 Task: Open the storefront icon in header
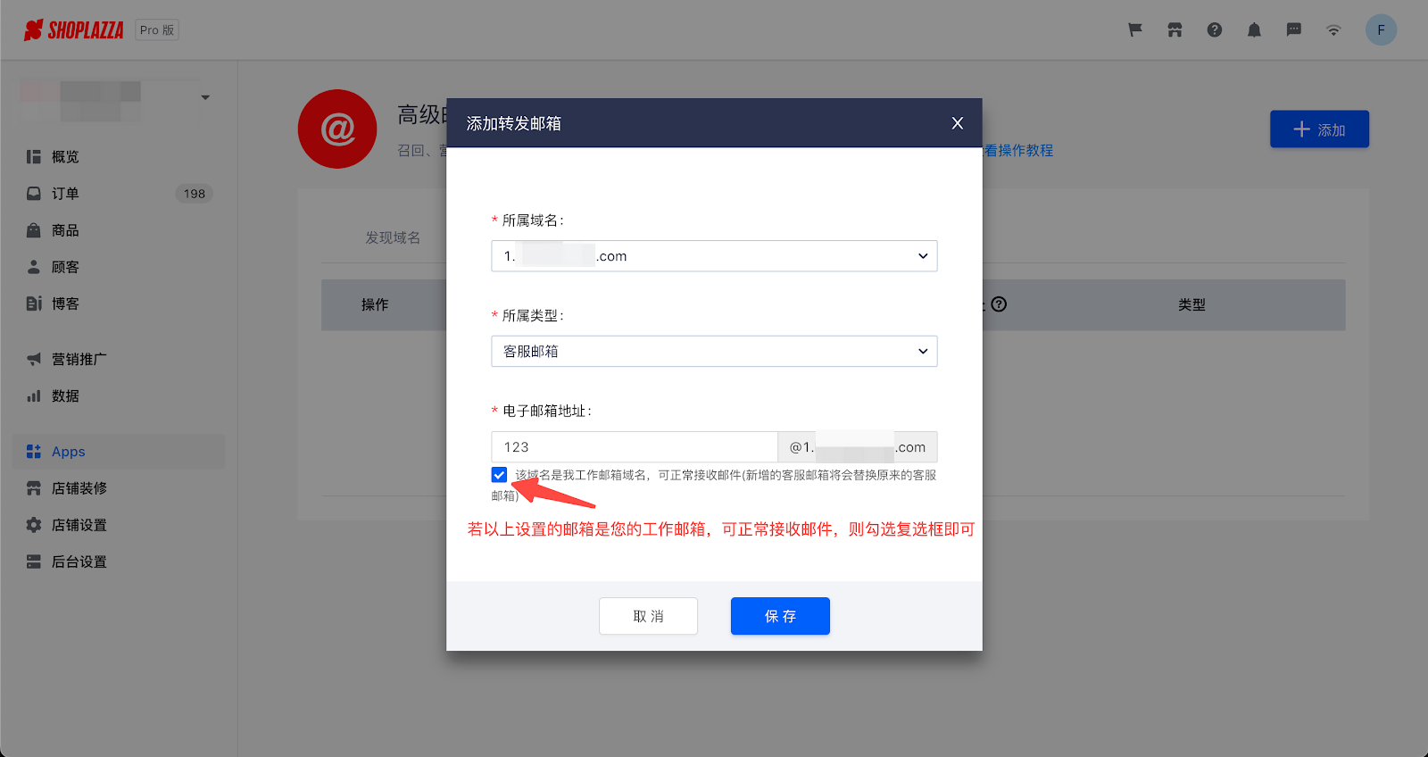1175,30
